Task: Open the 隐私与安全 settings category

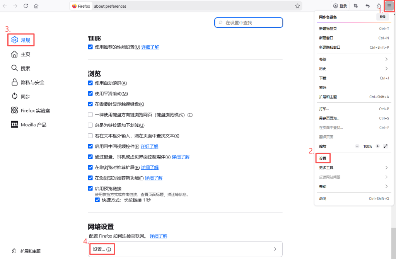Action: (32, 82)
